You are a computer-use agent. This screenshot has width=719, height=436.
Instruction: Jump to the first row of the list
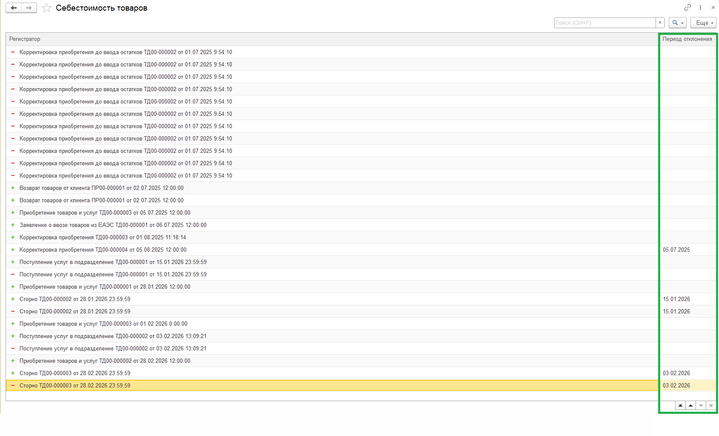pyautogui.click(x=680, y=405)
